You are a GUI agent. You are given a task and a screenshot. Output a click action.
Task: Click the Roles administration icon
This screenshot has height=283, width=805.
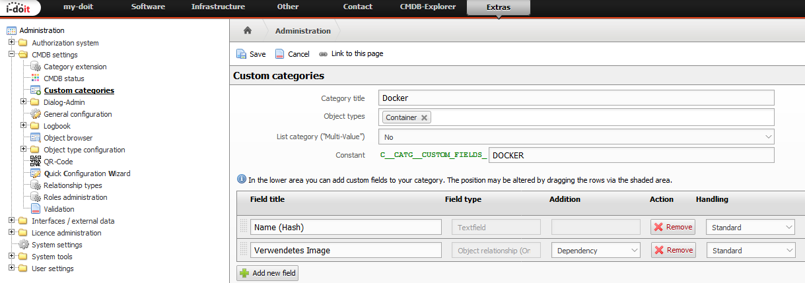pyautogui.click(x=36, y=197)
